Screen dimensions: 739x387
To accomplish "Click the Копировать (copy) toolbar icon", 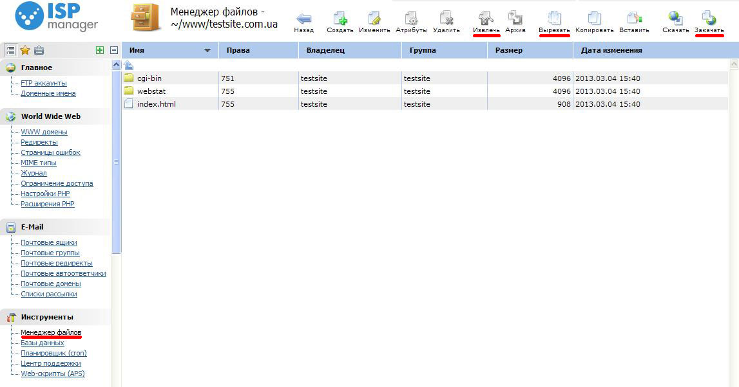I will 593,18.
